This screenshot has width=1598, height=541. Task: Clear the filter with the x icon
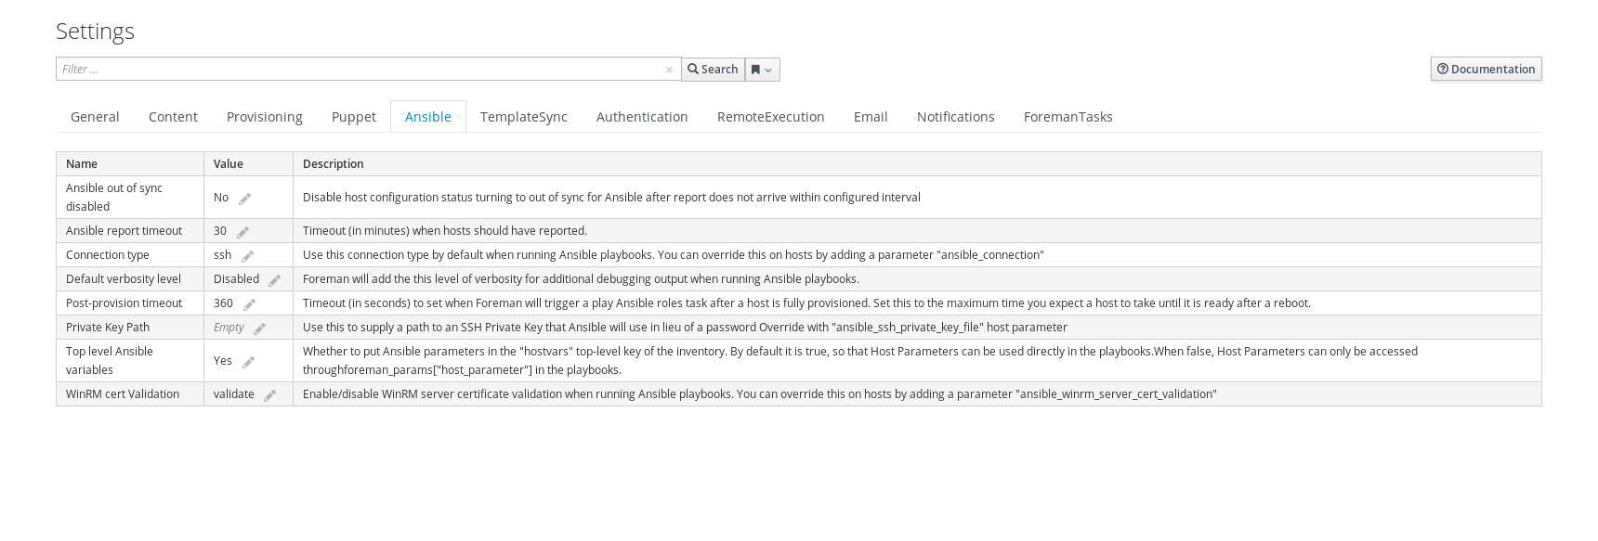click(x=669, y=70)
